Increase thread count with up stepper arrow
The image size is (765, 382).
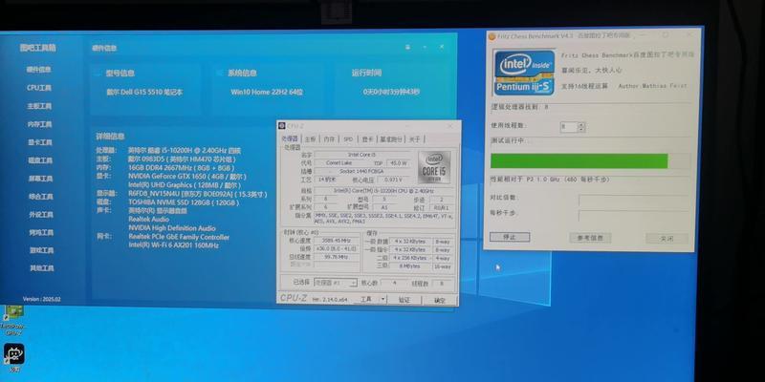[x=581, y=125]
